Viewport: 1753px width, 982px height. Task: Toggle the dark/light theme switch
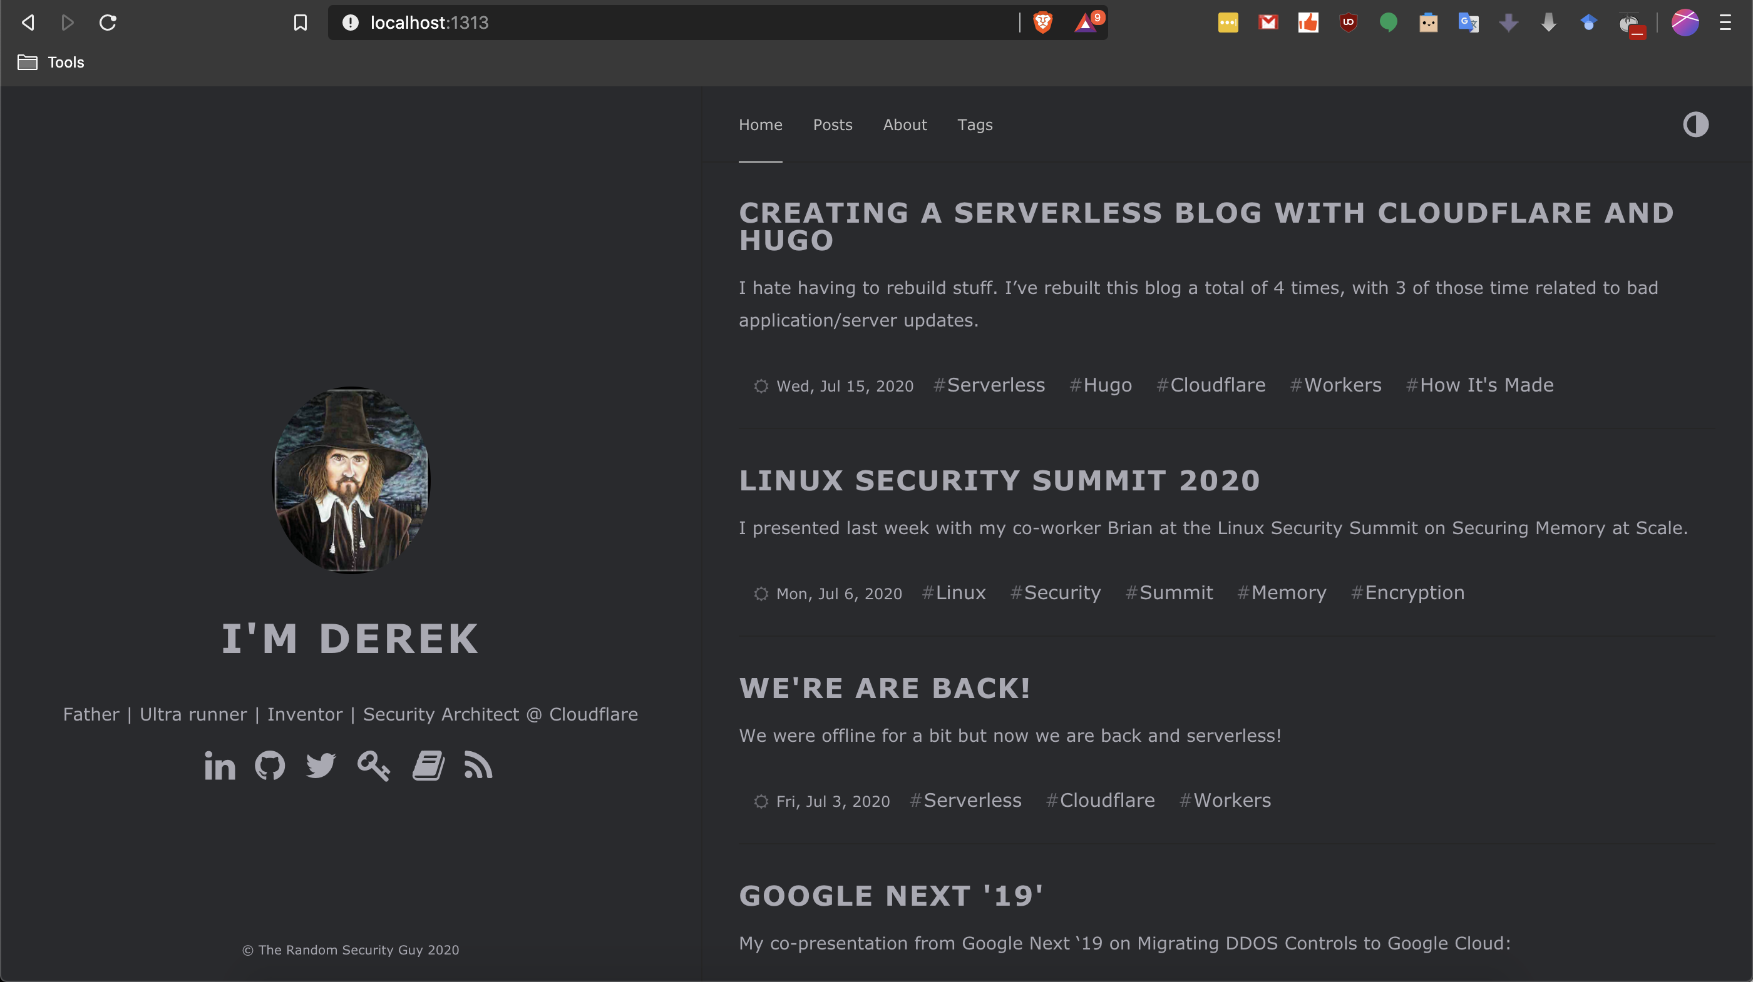[1695, 124]
